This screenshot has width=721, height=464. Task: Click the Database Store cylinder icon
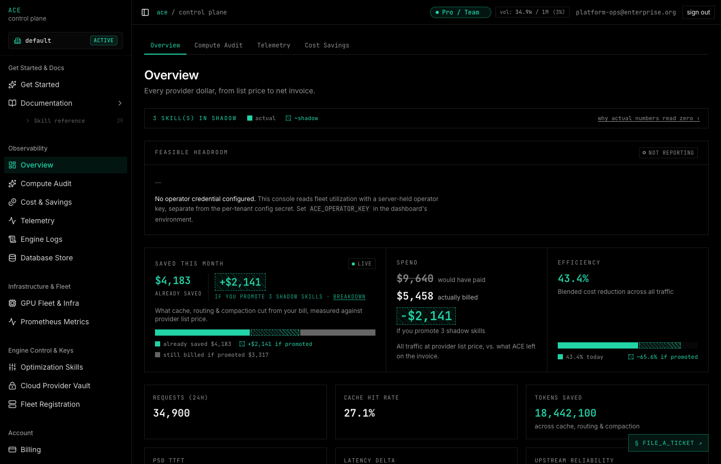(12, 258)
